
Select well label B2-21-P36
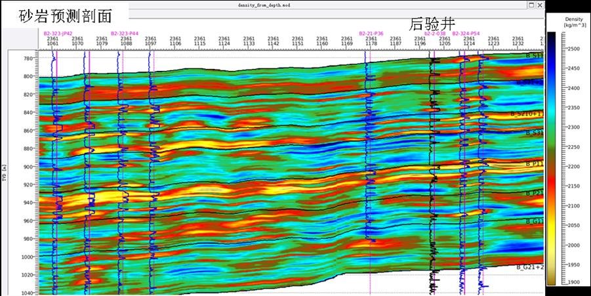point(371,33)
